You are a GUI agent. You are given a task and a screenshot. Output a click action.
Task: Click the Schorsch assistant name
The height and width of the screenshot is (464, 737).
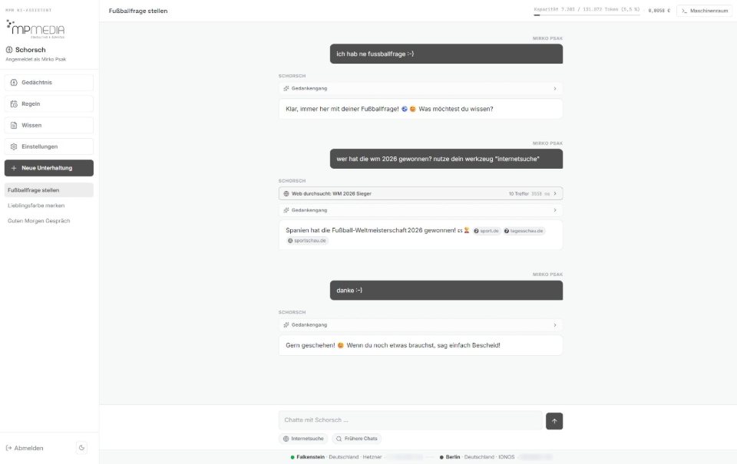pos(31,50)
